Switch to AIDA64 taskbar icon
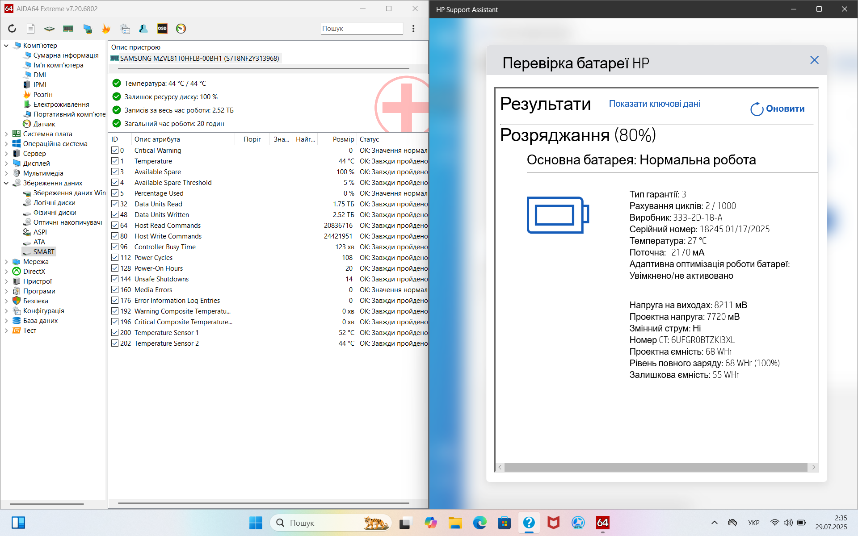 coord(602,523)
